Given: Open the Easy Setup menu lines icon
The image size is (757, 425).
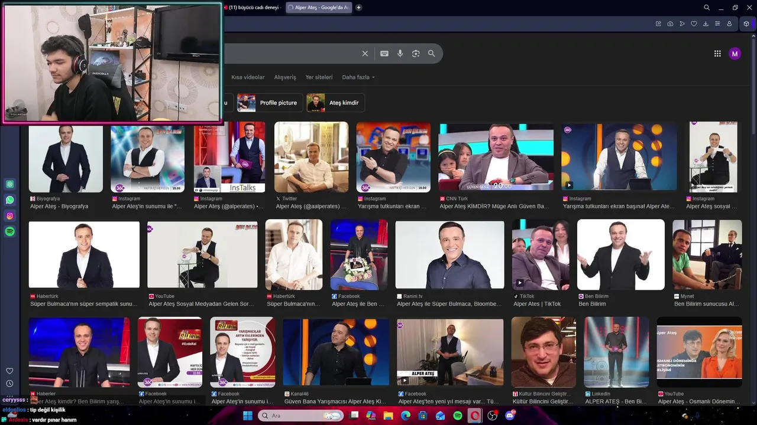Looking at the screenshot, I should click(x=717, y=24).
